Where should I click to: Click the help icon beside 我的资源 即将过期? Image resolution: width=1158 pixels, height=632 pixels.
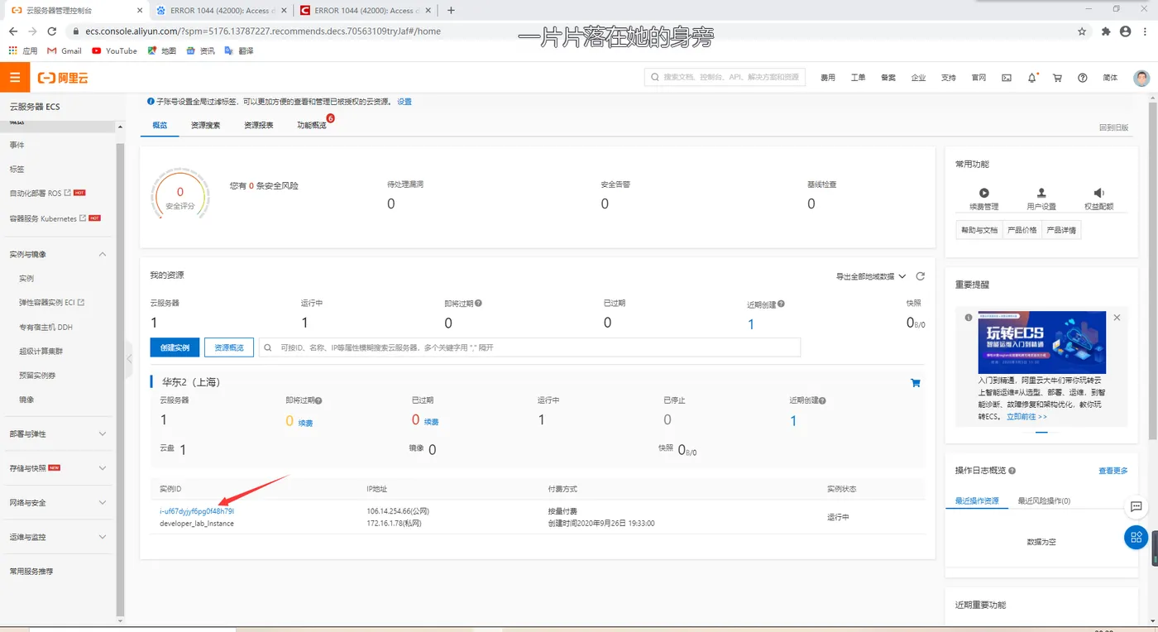click(478, 304)
